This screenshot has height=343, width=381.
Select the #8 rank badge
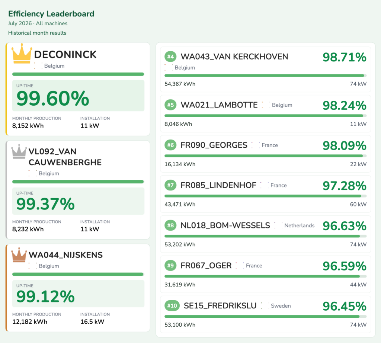[170, 225]
